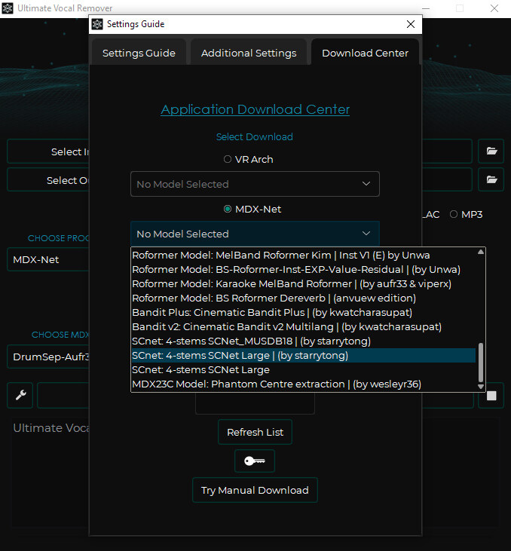Click the model list scroll up arrow
Viewport: 511px width, 551px height.
pos(480,252)
